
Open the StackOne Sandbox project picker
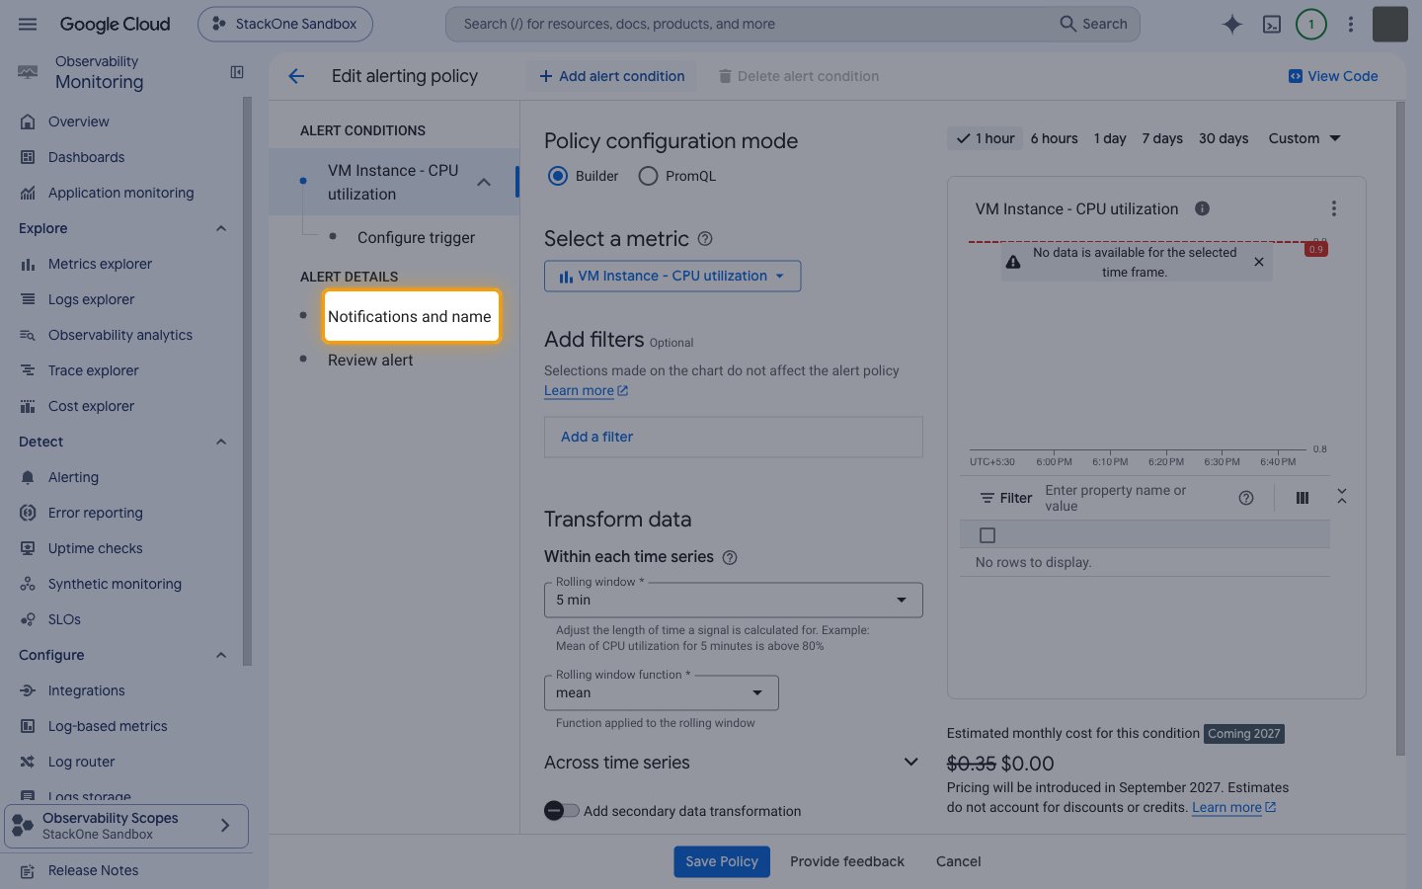pyautogui.click(x=285, y=24)
